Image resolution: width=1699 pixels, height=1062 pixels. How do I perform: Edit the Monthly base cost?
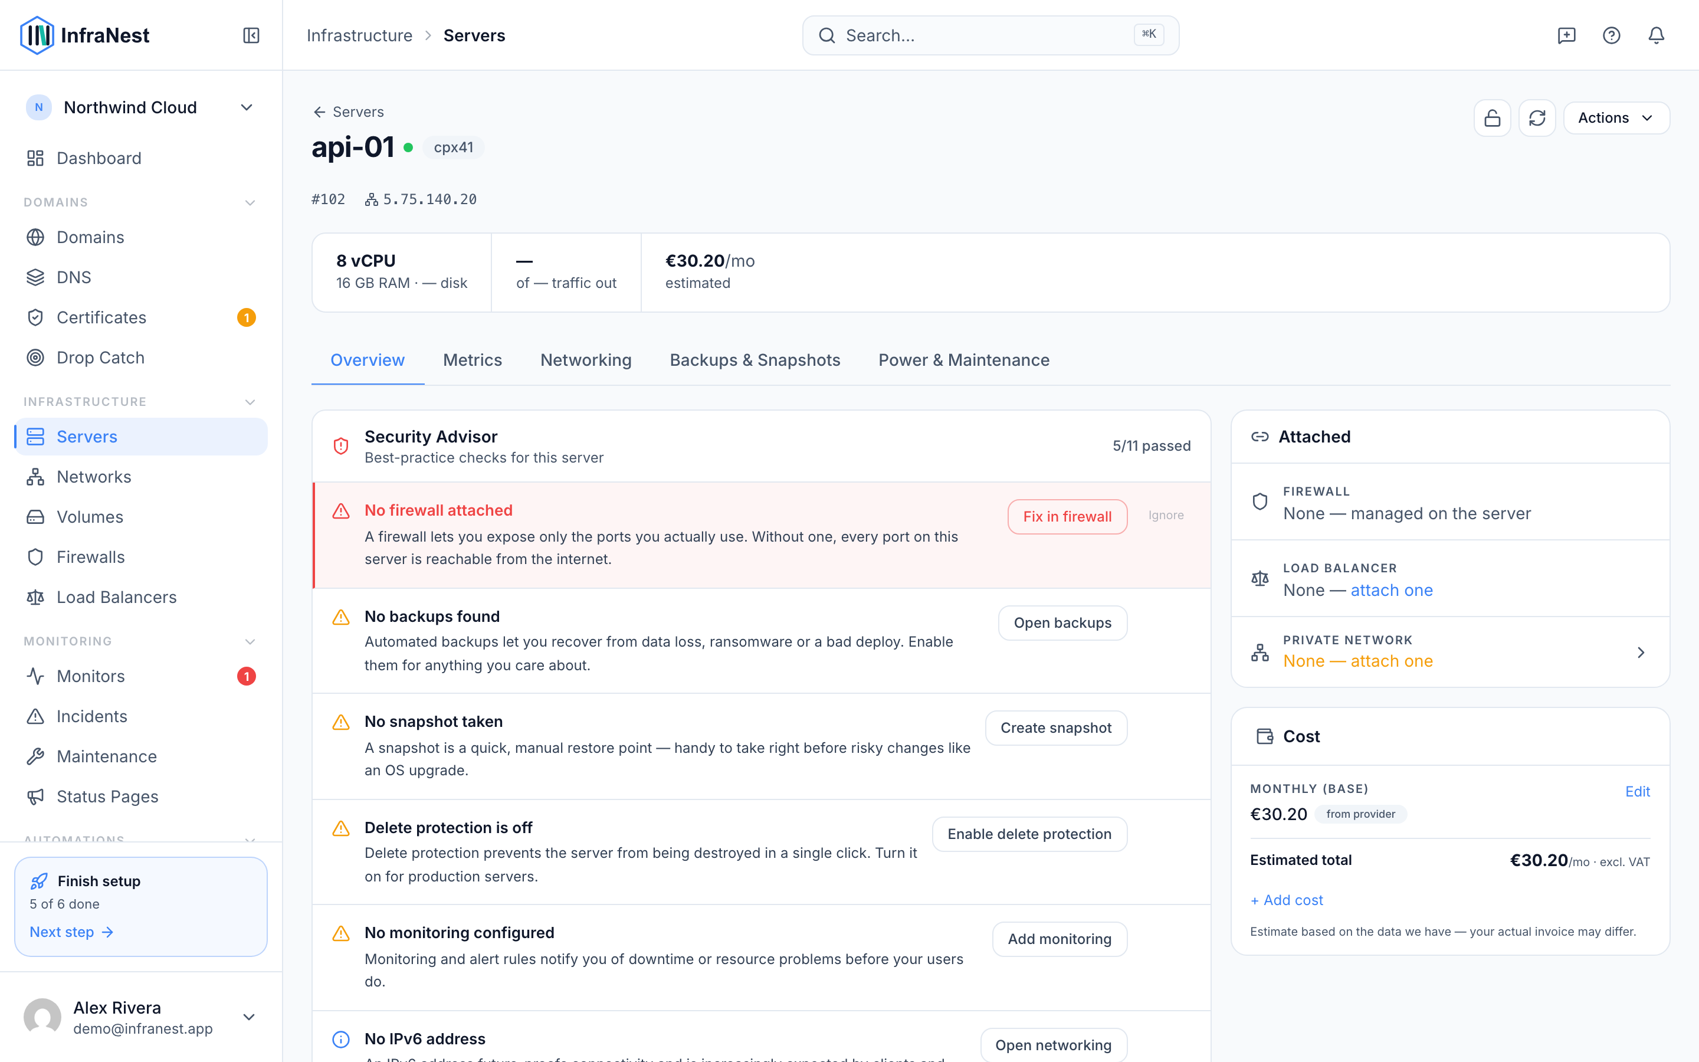[1637, 792]
